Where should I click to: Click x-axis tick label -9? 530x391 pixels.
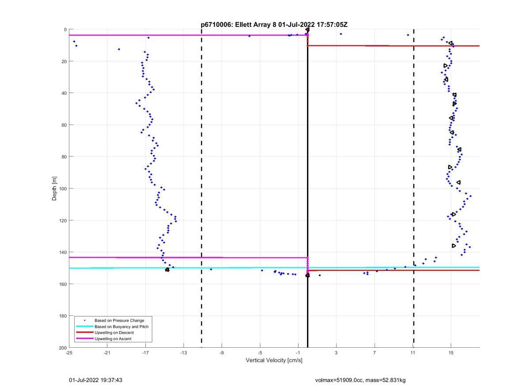[222, 353]
